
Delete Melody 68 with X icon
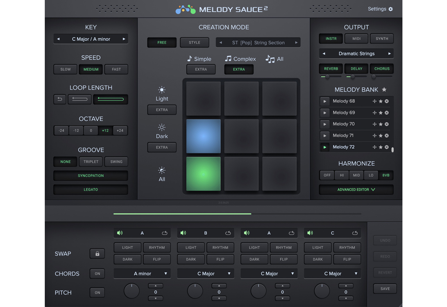pyautogui.click(x=387, y=101)
